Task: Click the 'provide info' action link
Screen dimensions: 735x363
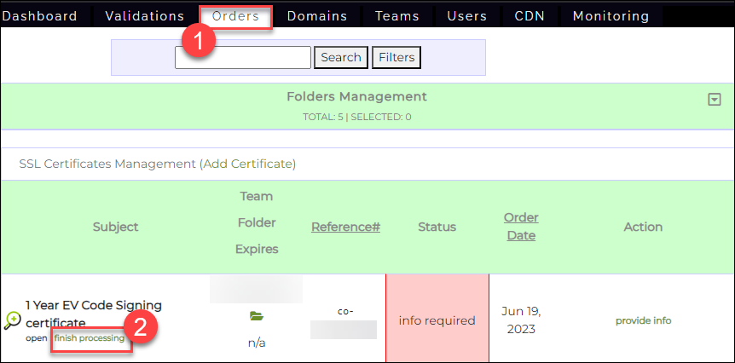Action: 643,320
